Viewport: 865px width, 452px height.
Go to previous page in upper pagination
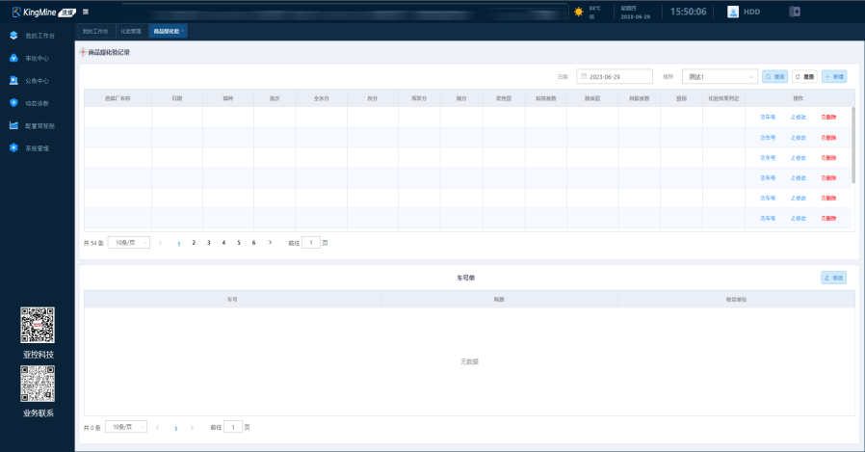tap(161, 243)
